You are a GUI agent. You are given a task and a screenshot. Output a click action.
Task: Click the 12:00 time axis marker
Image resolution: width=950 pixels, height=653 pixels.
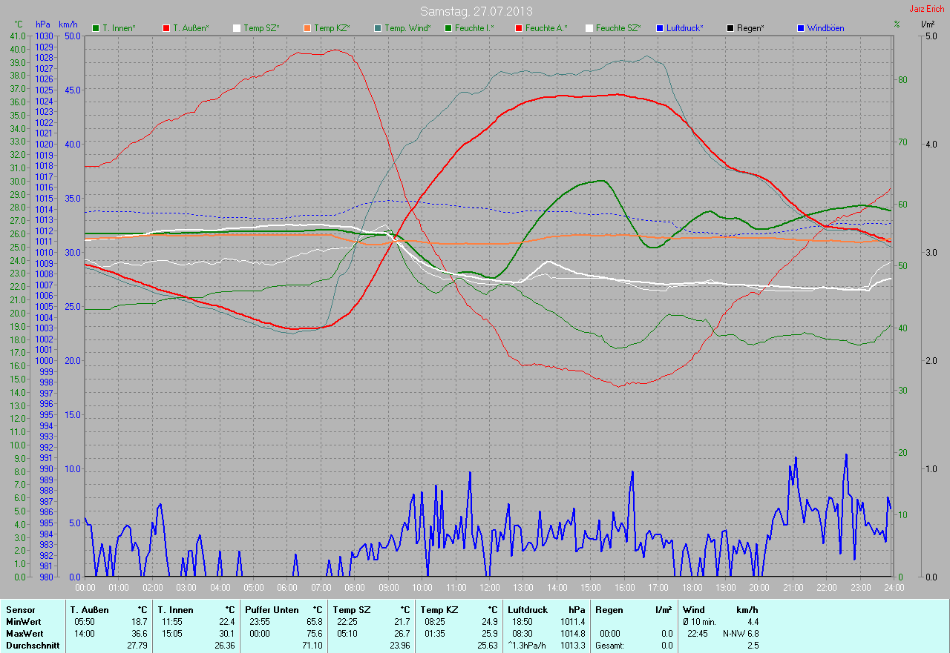pos(489,588)
